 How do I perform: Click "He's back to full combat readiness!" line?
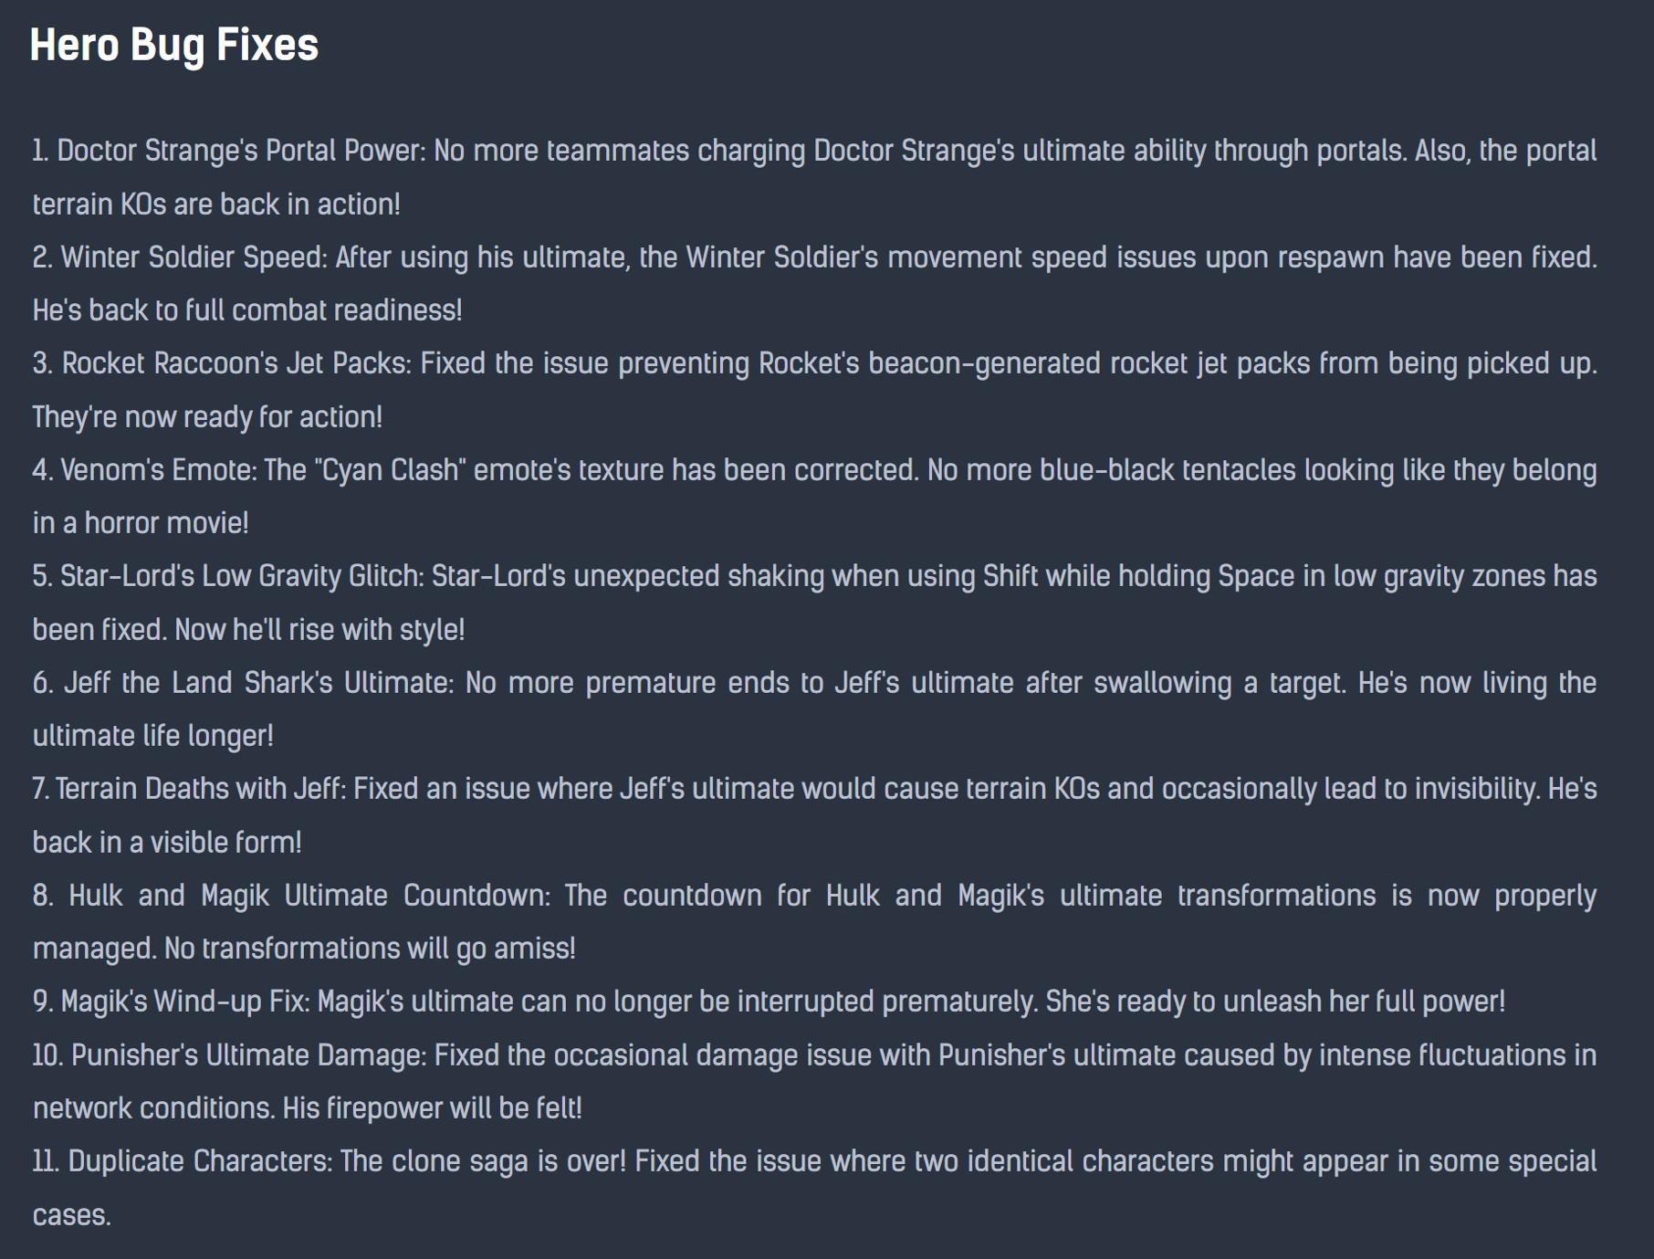click(x=247, y=310)
